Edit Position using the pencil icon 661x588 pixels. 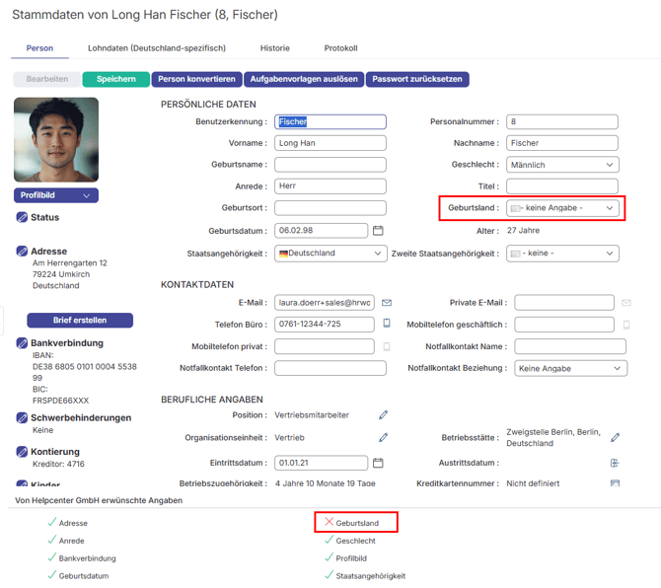(384, 415)
